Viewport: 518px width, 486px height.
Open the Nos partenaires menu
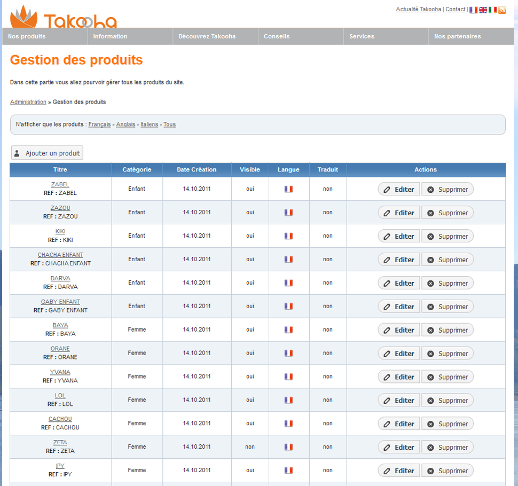[457, 36]
